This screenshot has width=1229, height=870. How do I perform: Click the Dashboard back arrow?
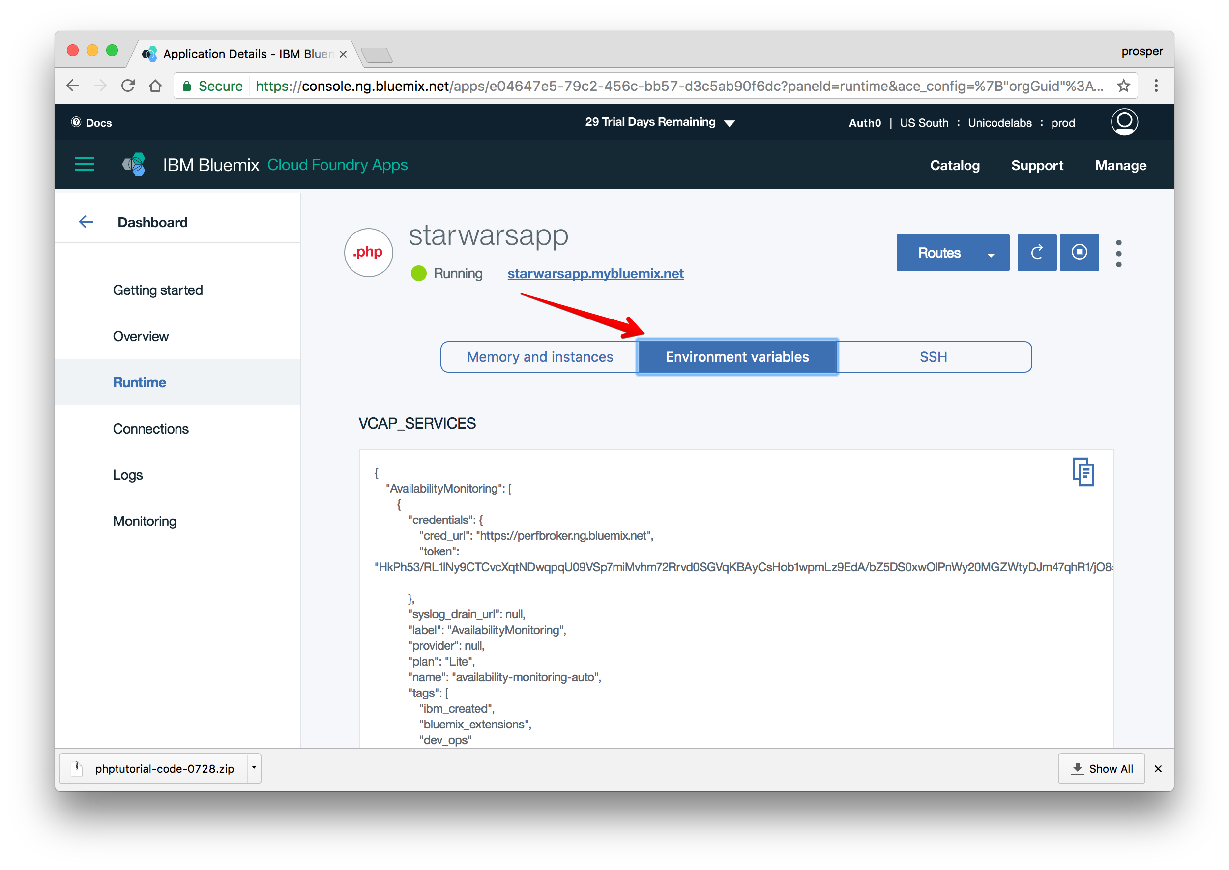click(86, 222)
